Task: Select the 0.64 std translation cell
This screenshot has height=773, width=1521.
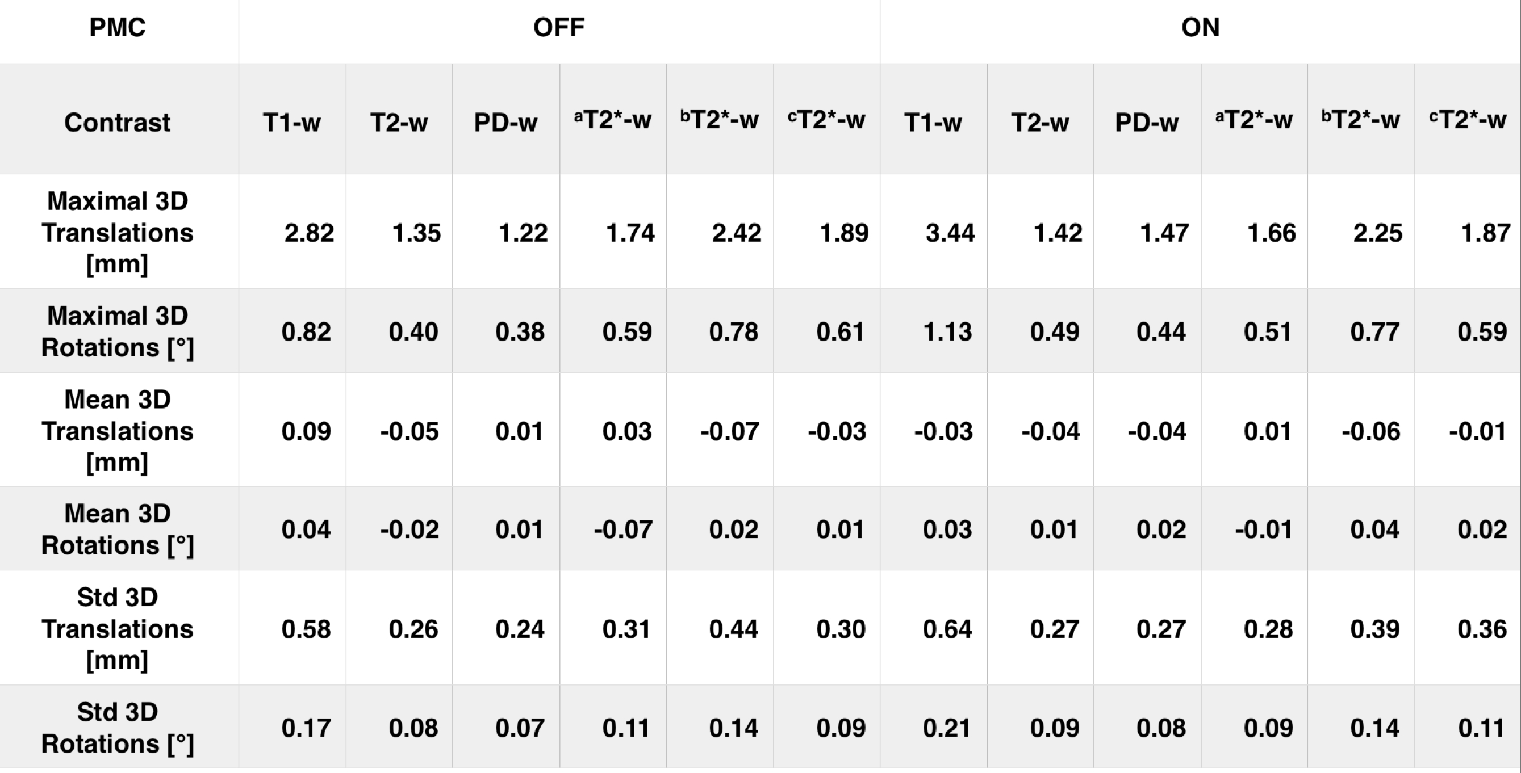Action: tap(947, 629)
